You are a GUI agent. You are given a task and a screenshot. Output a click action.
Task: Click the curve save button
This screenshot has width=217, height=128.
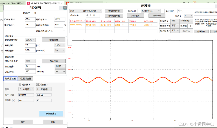[x=201, y=32]
